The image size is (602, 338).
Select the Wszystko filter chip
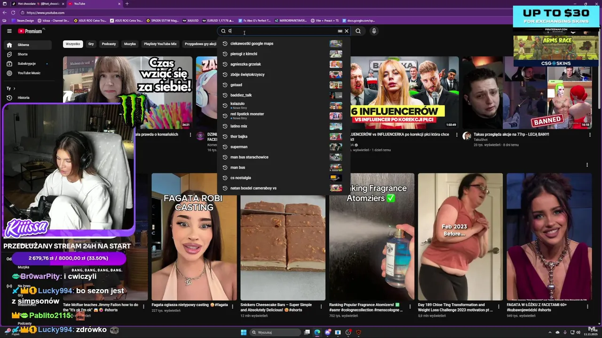(73, 44)
